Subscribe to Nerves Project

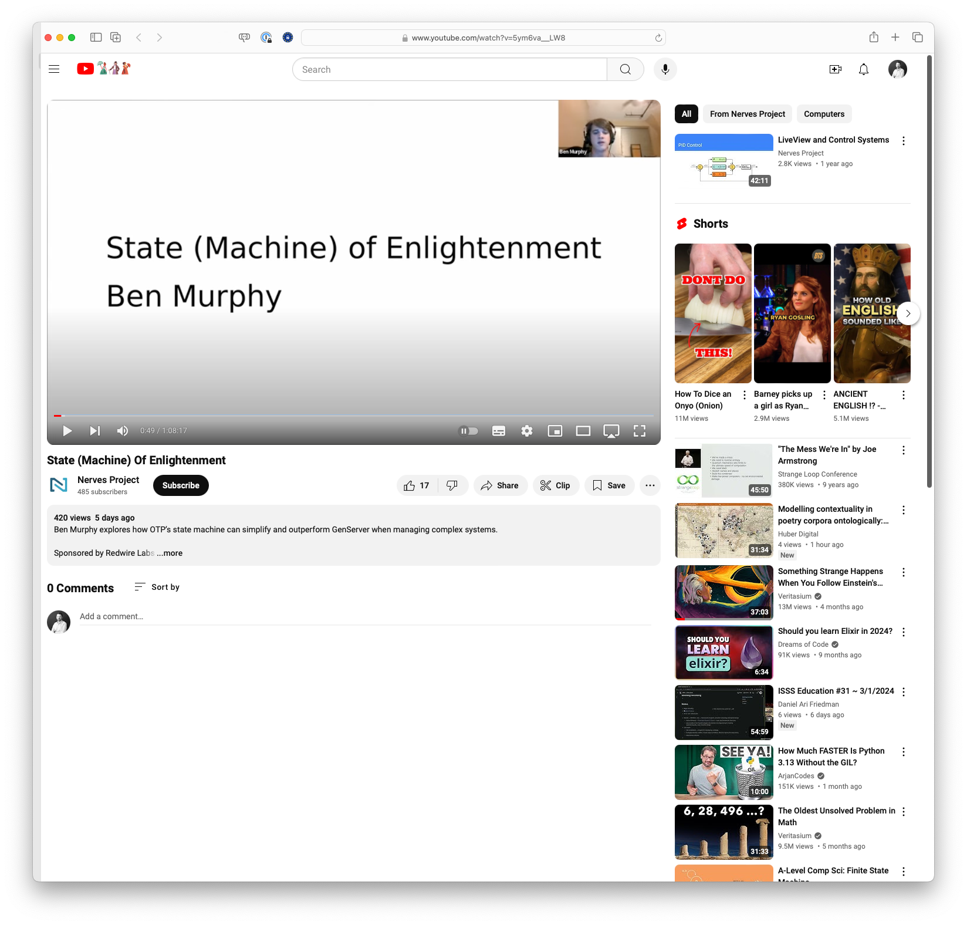click(x=180, y=485)
